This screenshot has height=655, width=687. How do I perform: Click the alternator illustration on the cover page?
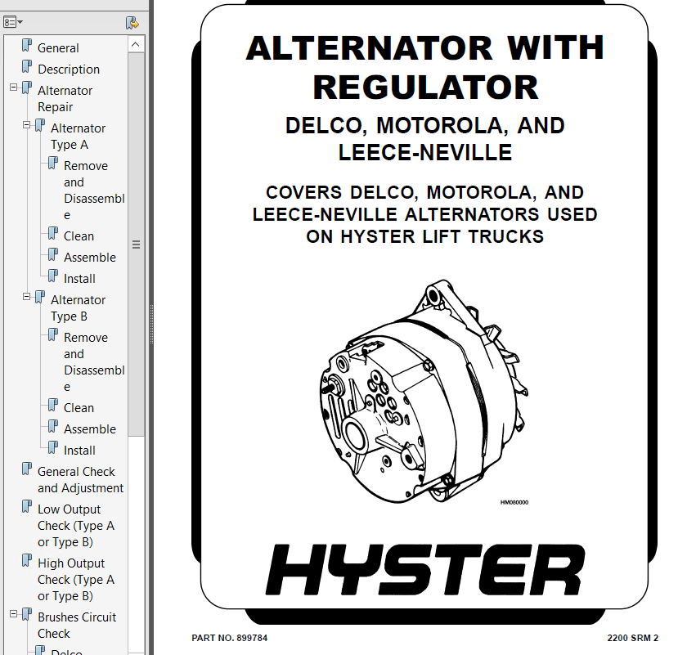[x=424, y=391]
